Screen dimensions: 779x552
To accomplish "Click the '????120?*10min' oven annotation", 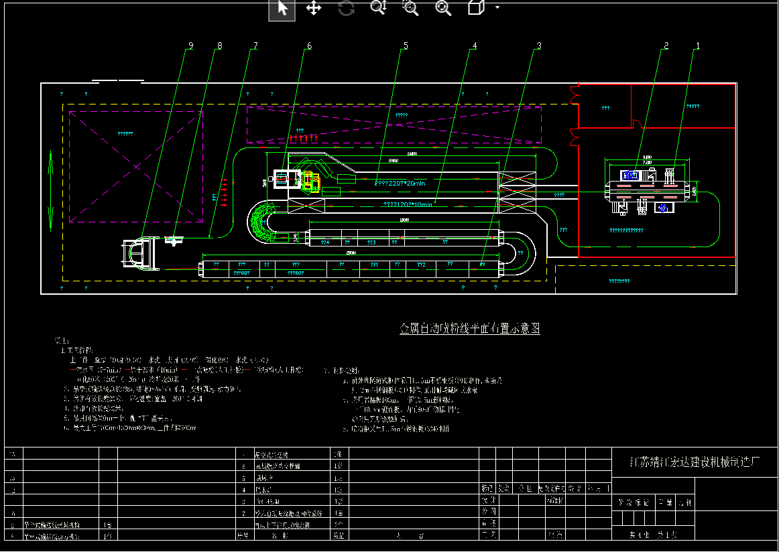I will tap(408, 204).
